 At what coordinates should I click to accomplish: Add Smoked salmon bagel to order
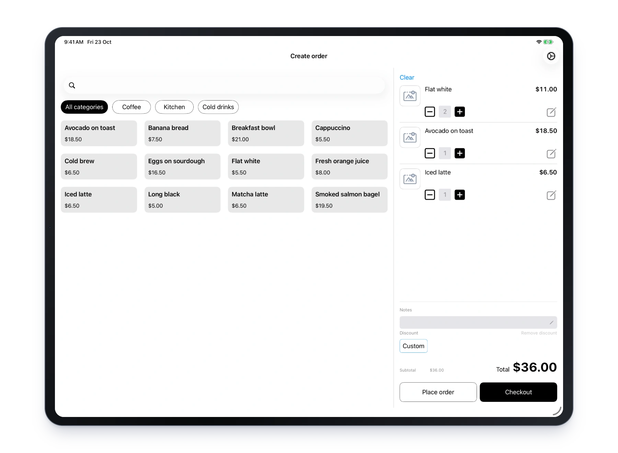[x=350, y=200]
